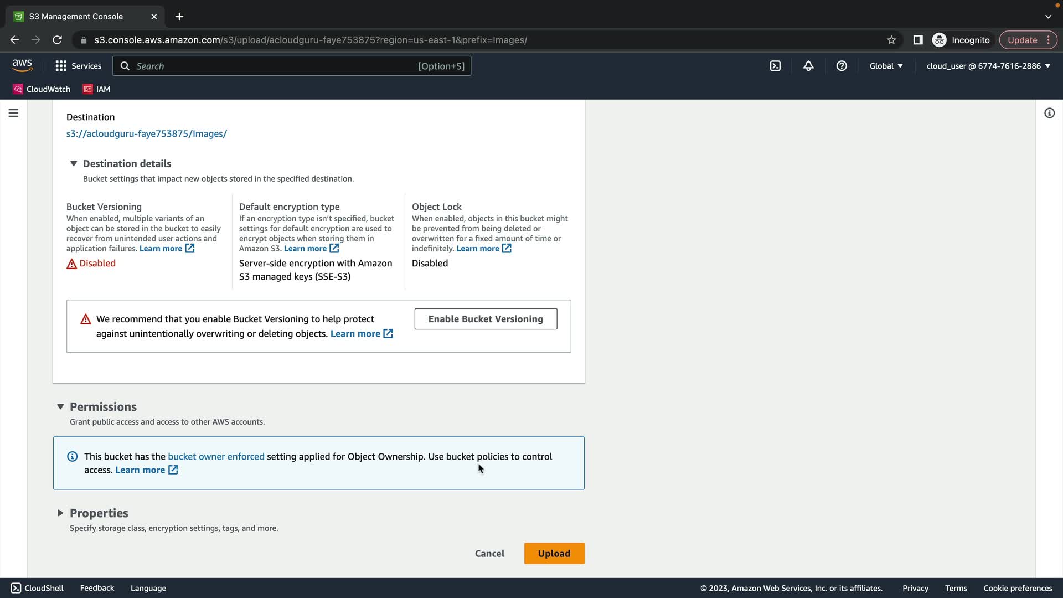The width and height of the screenshot is (1063, 598).
Task: Click the orange Upload button
Action: point(554,554)
